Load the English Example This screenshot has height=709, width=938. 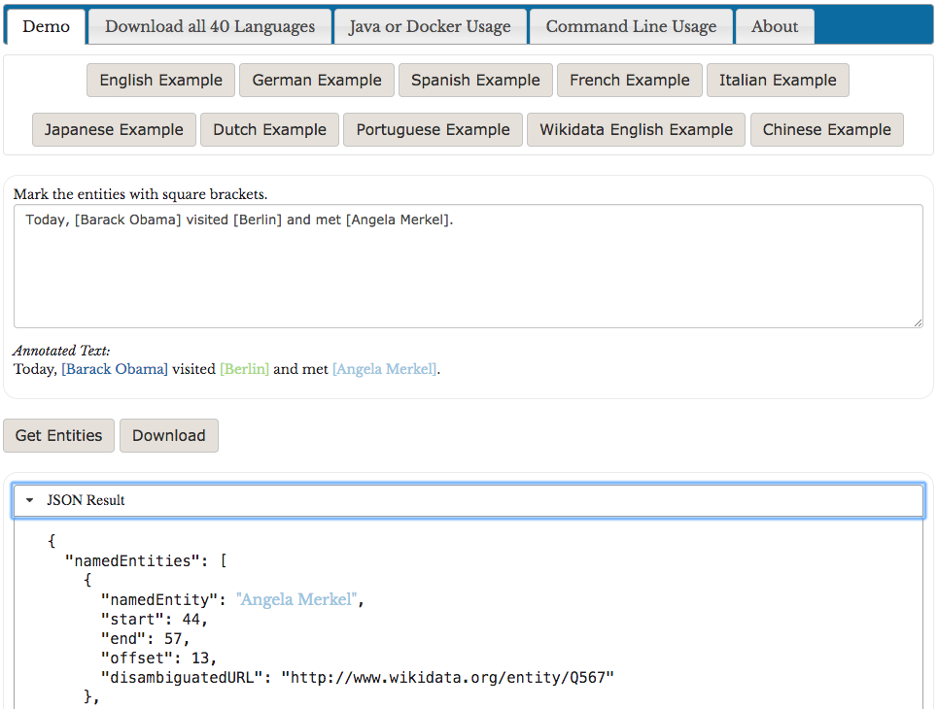(161, 80)
